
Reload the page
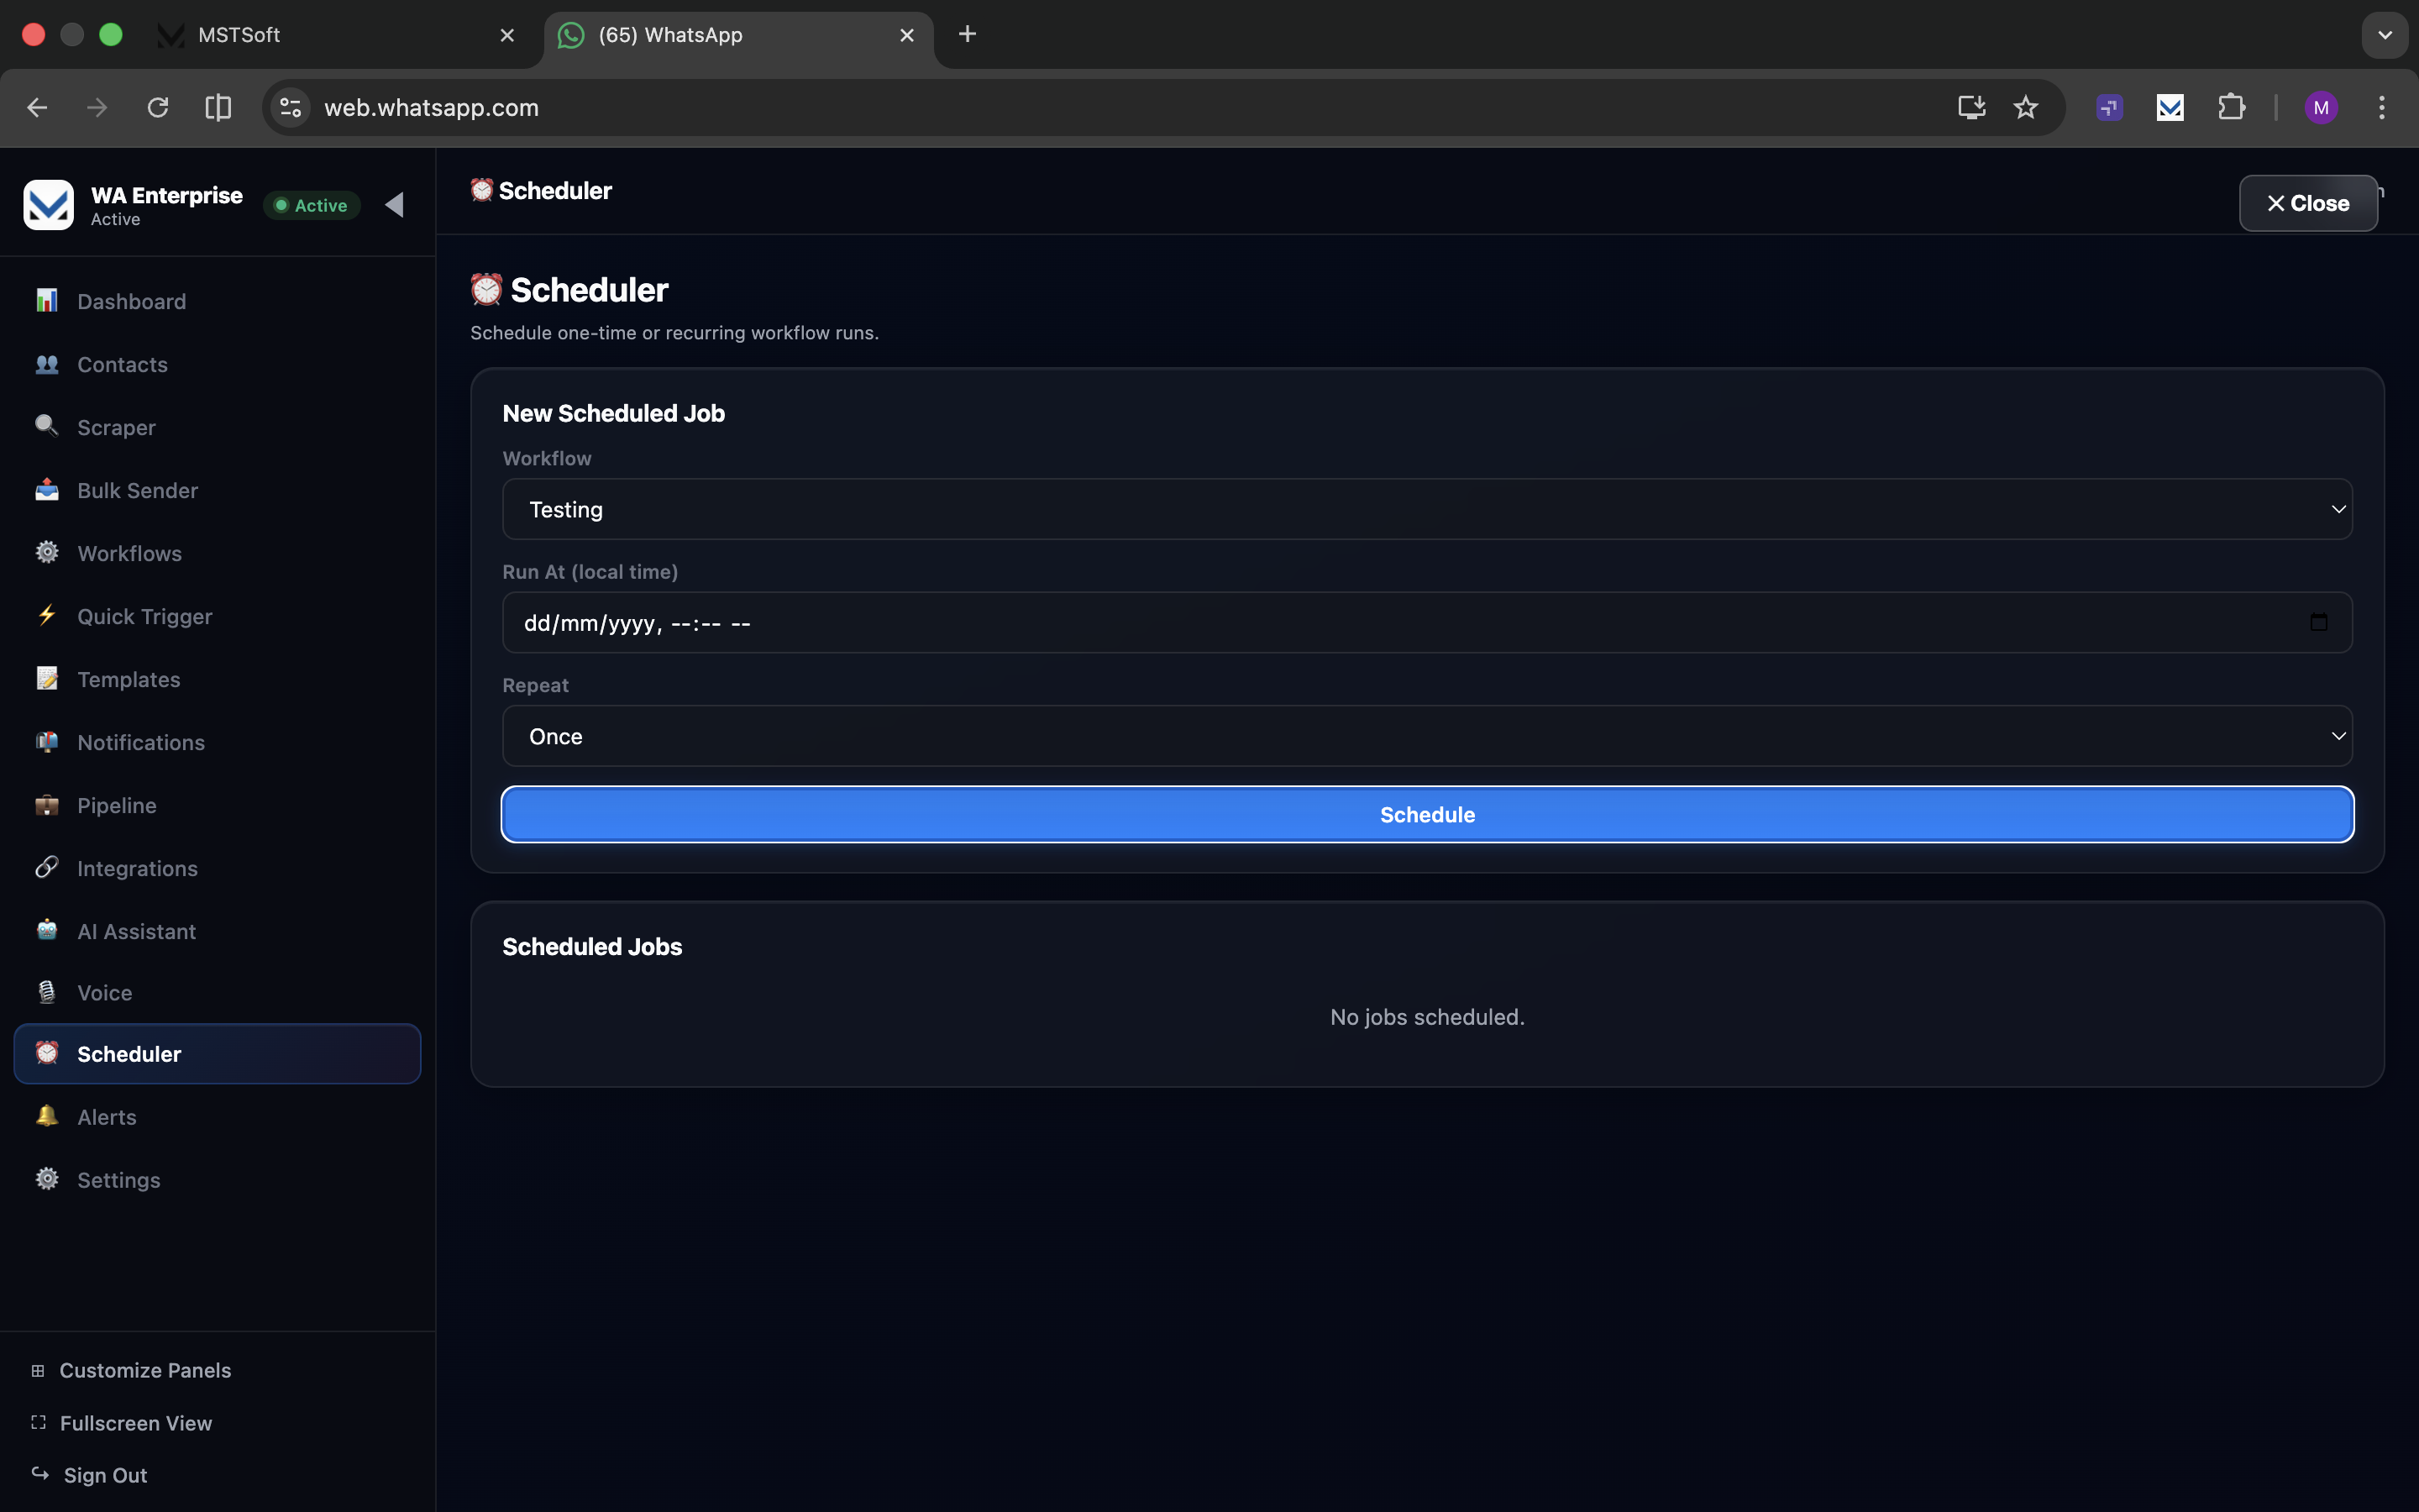pyautogui.click(x=158, y=107)
